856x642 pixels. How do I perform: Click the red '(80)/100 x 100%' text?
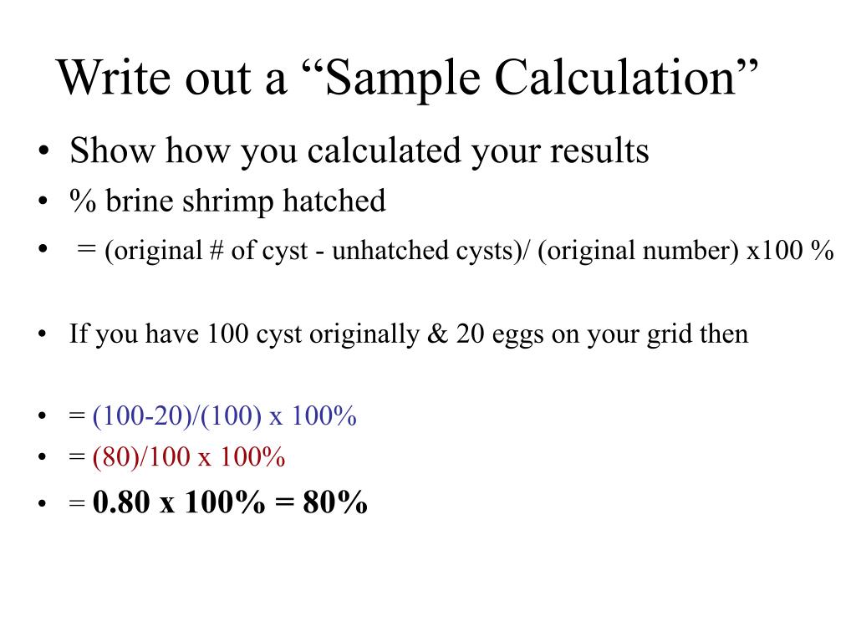click(188, 457)
